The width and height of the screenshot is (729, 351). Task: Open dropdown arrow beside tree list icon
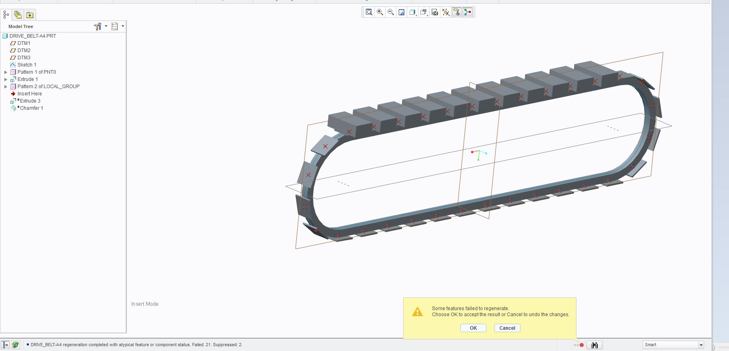pyautogui.click(x=123, y=26)
